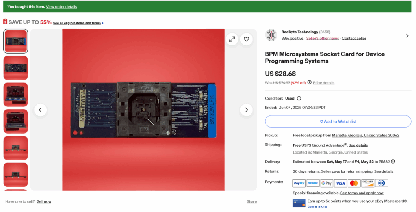Click the seller feedback count (3458)
The image size is (416, 212).
[x=325, y=32]
